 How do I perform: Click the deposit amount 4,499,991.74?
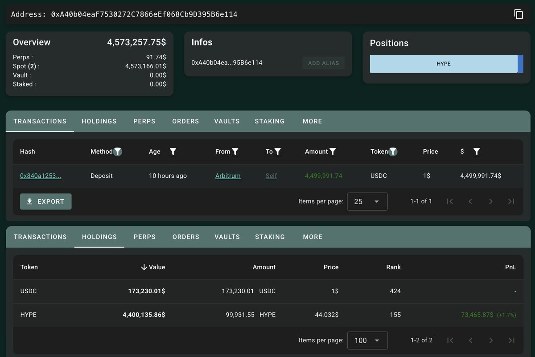324,176
